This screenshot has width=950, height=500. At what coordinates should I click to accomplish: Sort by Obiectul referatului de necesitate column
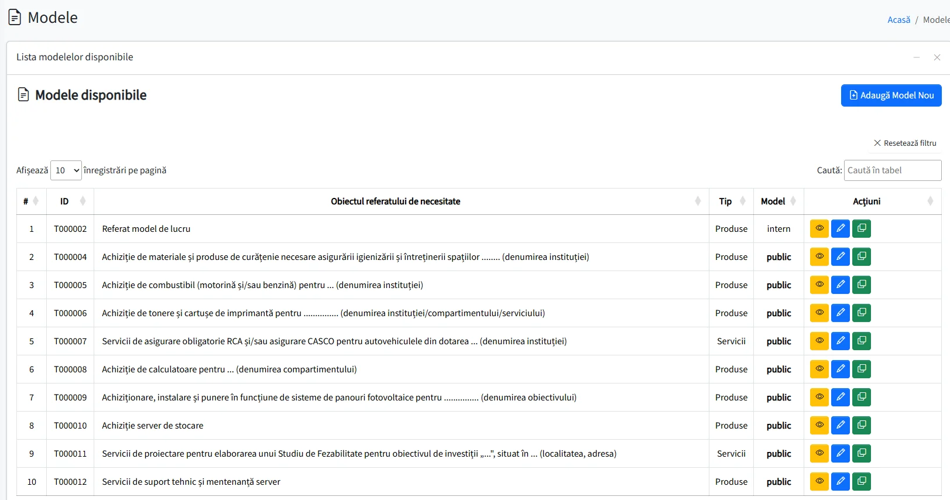tap(402, 201)
